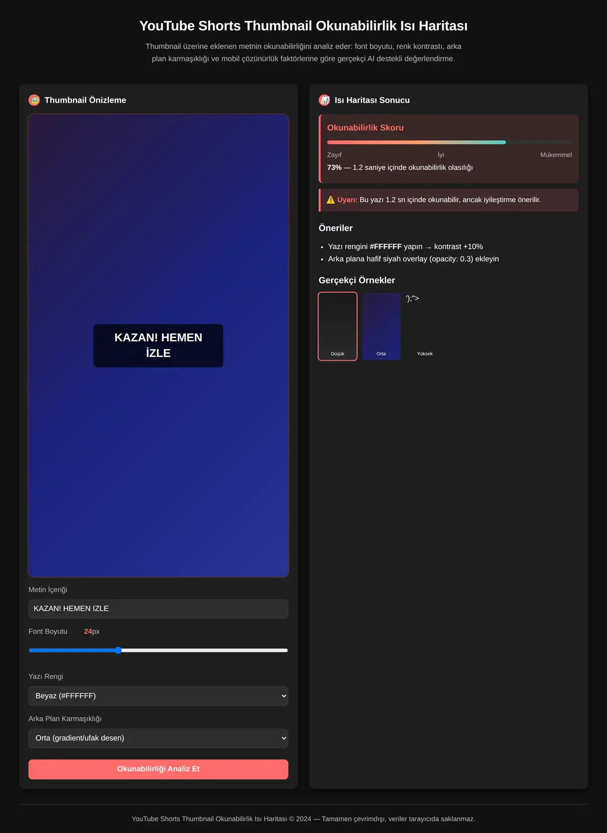Open the Yazı Rengi dropdown
Viewport: 607px width, 833px height.
158,696
